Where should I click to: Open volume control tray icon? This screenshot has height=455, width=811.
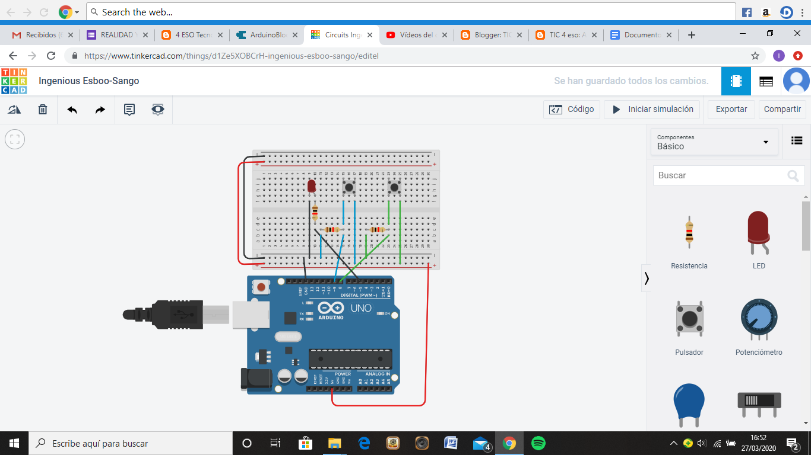[702, 443]
